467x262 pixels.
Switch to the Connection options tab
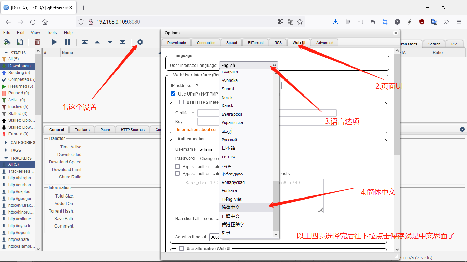(x=206, y=43)
